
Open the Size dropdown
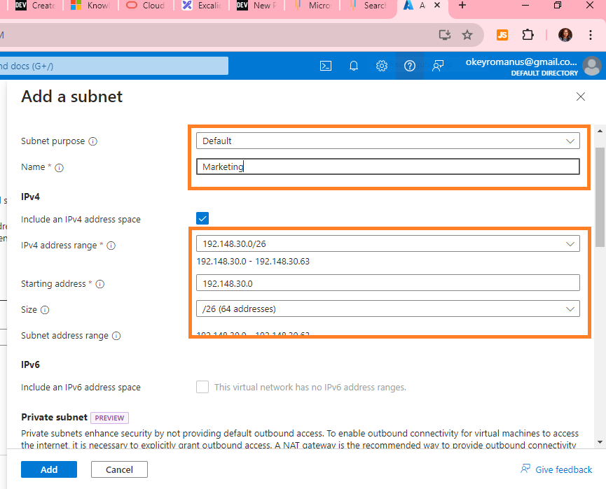[x=388, y=309]
